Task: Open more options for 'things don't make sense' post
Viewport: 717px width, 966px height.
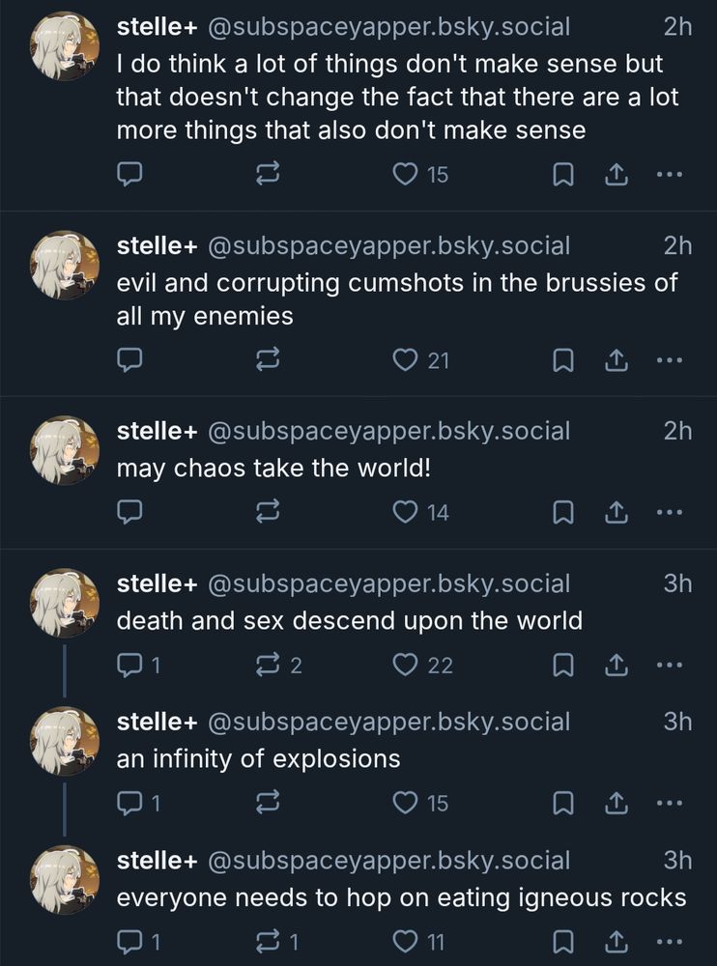Action: (x=669, y=175)
